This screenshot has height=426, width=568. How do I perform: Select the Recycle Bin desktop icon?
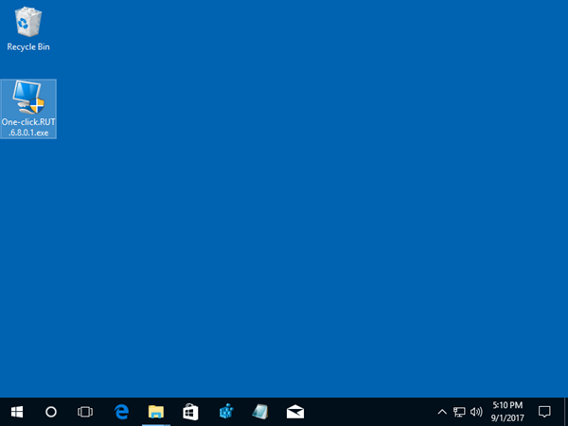(x=28, y=23)
